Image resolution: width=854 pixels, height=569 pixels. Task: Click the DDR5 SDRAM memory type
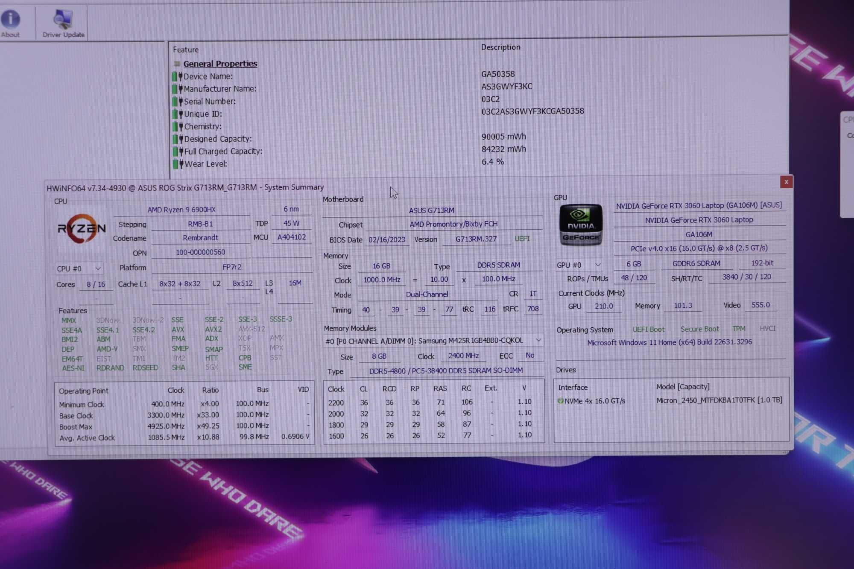point(499,265)
